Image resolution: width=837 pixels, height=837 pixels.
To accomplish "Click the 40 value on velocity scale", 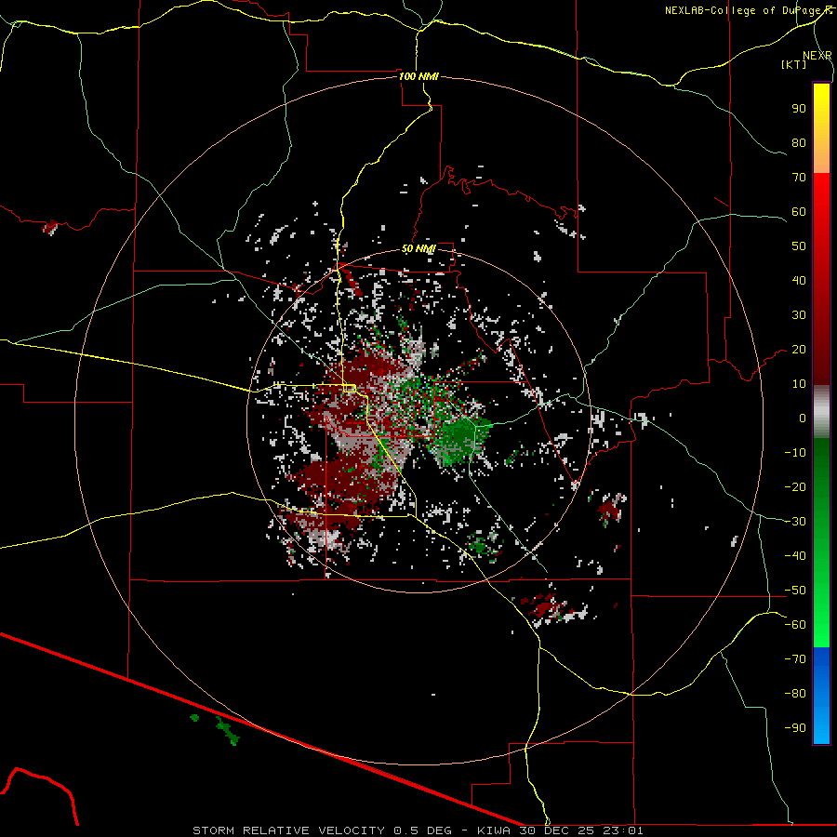I will coord(799,281).
